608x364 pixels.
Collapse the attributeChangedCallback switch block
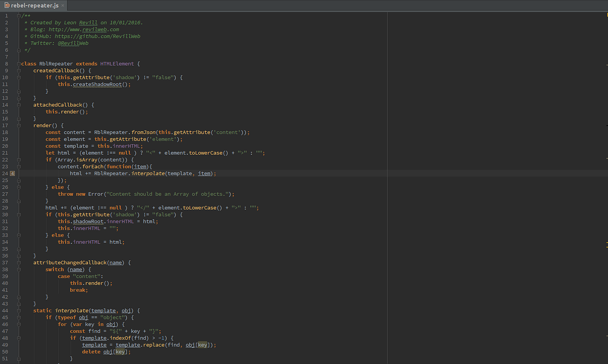click(18, 269)
